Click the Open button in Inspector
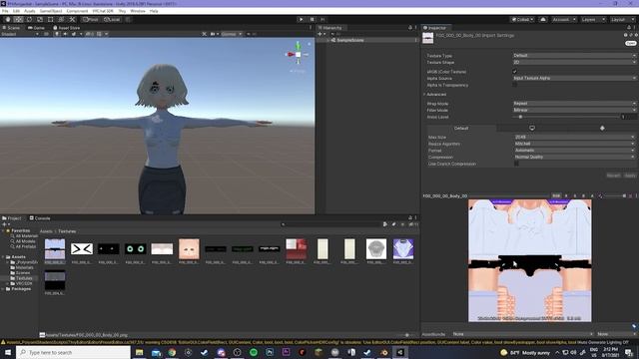Viewport: 639px width, 359px height. point(630,43)
